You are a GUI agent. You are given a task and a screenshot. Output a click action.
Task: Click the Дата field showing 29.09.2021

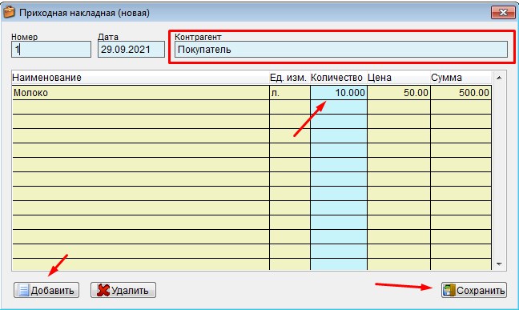pyautogui.click(x=131, y=50)
